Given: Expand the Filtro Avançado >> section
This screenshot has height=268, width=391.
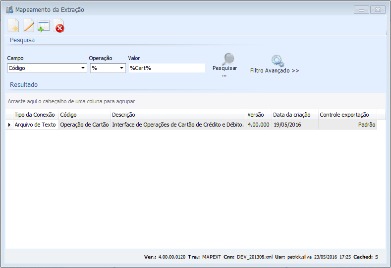Looking at the screenshot, I should 275,70.
